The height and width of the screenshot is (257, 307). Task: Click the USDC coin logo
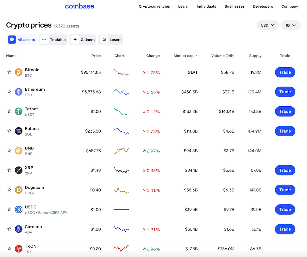(19, 209)
